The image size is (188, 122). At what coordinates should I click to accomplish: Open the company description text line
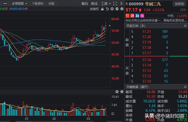156,21
